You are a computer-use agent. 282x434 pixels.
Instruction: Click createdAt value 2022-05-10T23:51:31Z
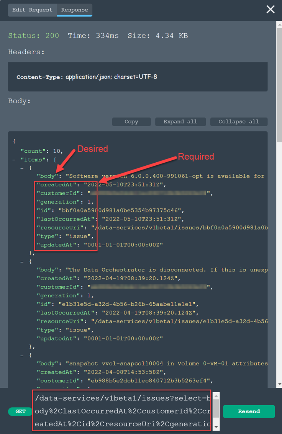coord(125,184)
